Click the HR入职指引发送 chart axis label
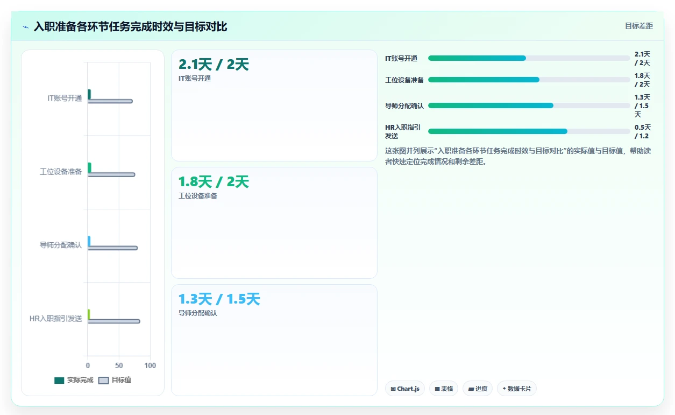The image size is (675, 415). pos(56,319)
